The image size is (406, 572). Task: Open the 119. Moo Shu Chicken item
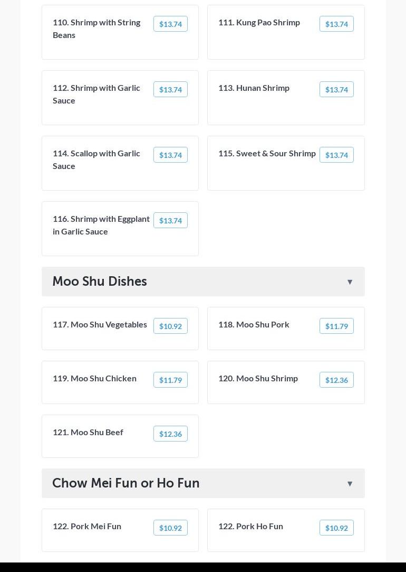[94, 378]
